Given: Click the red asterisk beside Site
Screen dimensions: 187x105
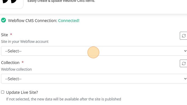Looking at the screenshot, I should (x=11, y=34).
